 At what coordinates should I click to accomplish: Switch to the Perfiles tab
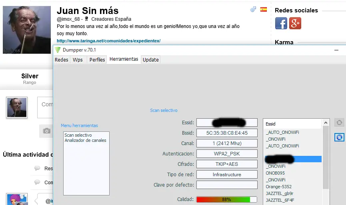[97, 60]
